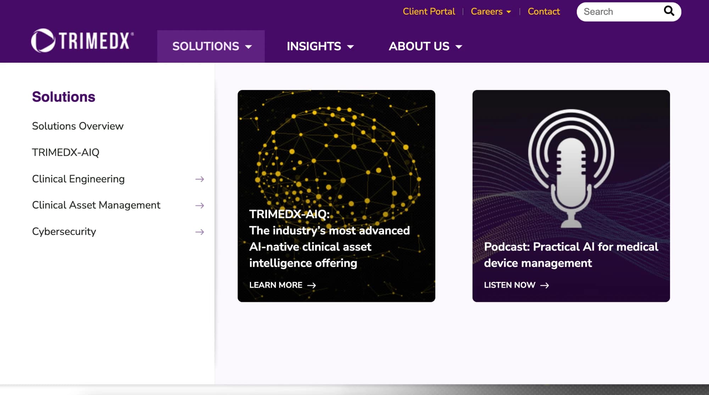Choose Clinical Asset Management entry
The width and height of the screenshot is (709, 395).
[x=96, y=205]
